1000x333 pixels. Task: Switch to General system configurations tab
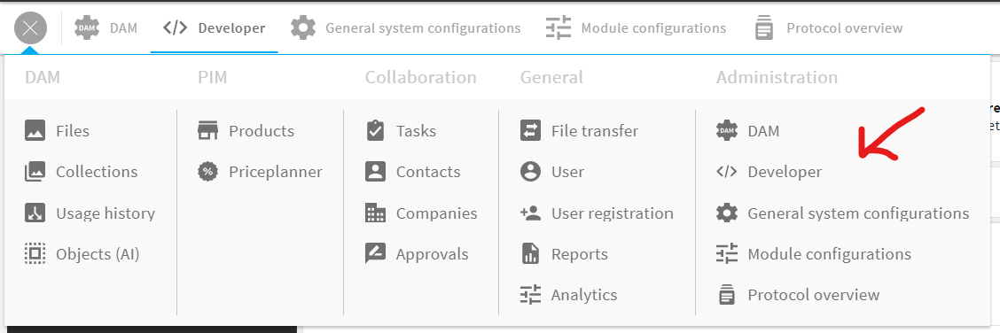coord(406,28)
